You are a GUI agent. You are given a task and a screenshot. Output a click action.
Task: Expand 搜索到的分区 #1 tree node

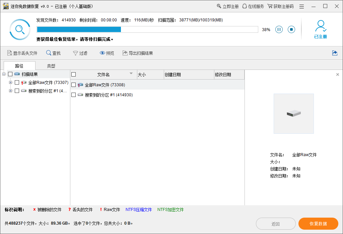[10, 91]
